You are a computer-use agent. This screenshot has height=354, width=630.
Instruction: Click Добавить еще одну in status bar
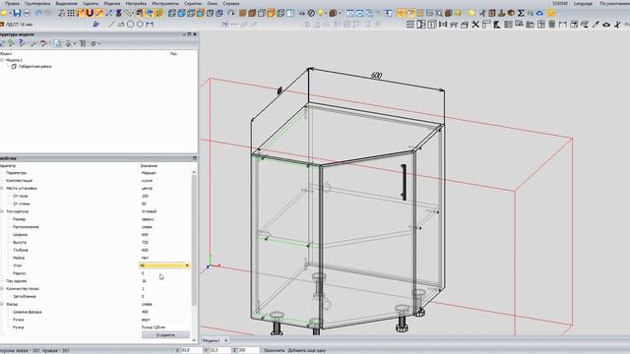coord(306,350)
